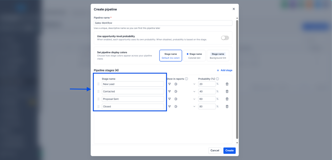332x160 pixels.
Task: Edit probability value 20
Action: click(207, 84)
